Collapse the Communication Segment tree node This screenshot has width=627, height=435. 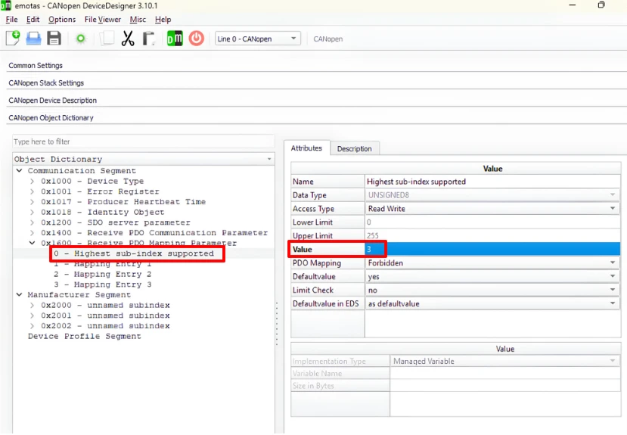pyautogui.click(x=19, y=171)
